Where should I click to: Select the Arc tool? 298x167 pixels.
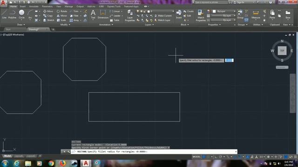[30, 14]
